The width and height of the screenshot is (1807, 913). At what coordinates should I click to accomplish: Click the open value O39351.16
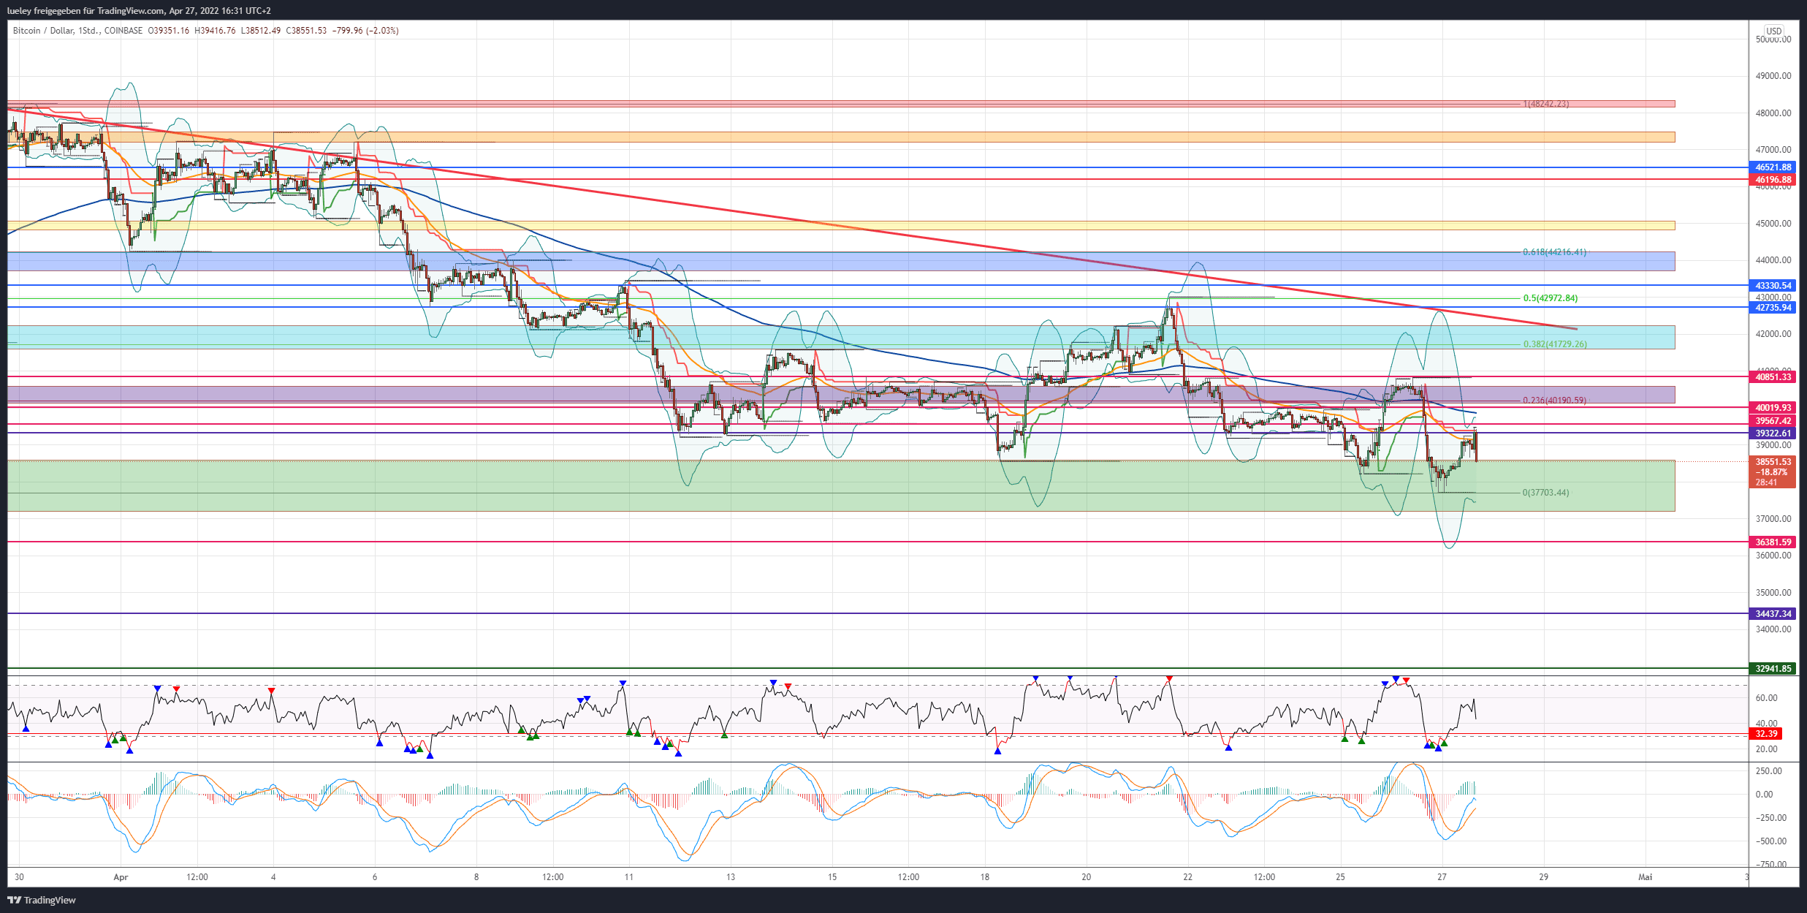tap(169, 31)
